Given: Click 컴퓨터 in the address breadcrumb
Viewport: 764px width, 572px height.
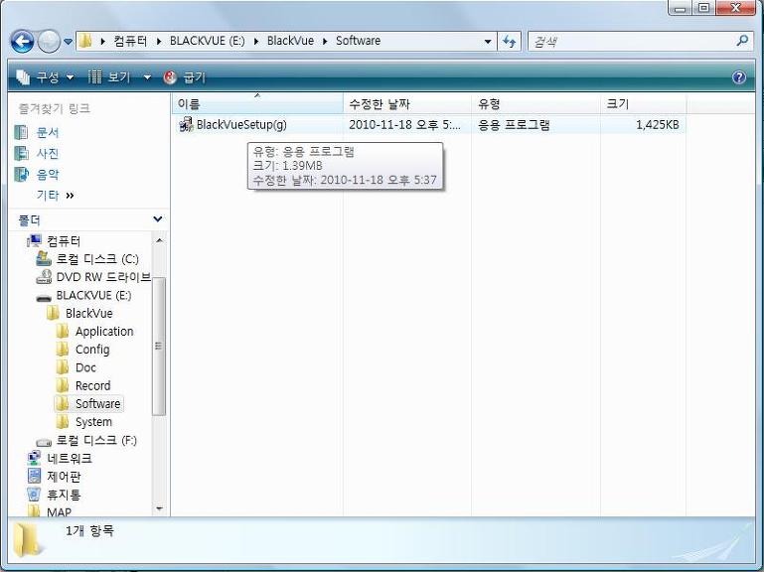Looking at the screenshot, I should click(x=130, y=41).
